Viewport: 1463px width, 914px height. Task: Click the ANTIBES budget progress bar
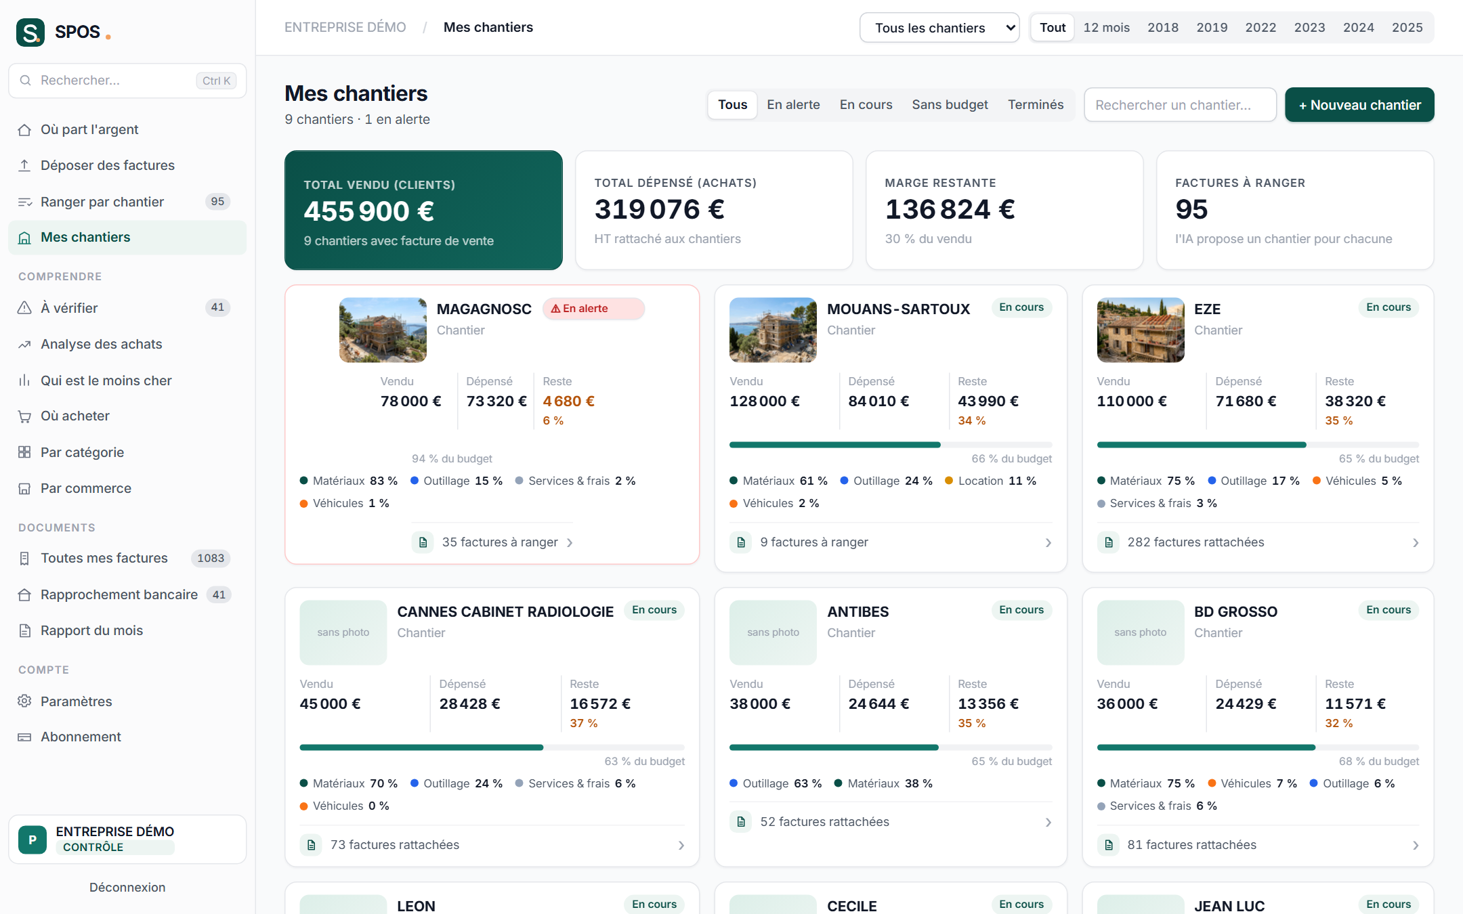[890, 747]
